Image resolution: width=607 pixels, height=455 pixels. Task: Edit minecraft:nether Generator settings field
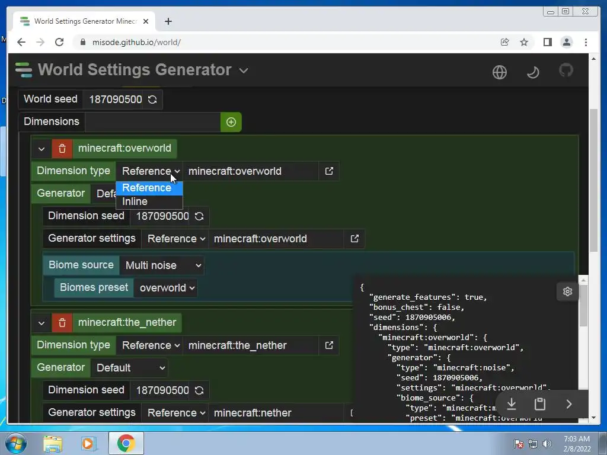tap(276, 413)
